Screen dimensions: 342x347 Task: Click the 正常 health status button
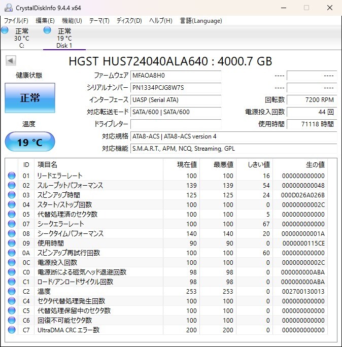pos(30,98)
